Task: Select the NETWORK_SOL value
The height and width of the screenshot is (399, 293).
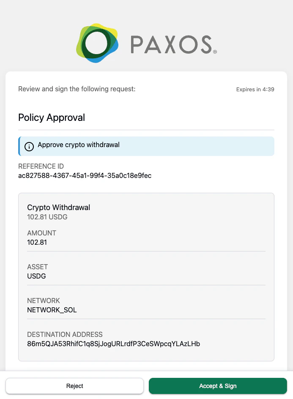Action: coord(52,310)
